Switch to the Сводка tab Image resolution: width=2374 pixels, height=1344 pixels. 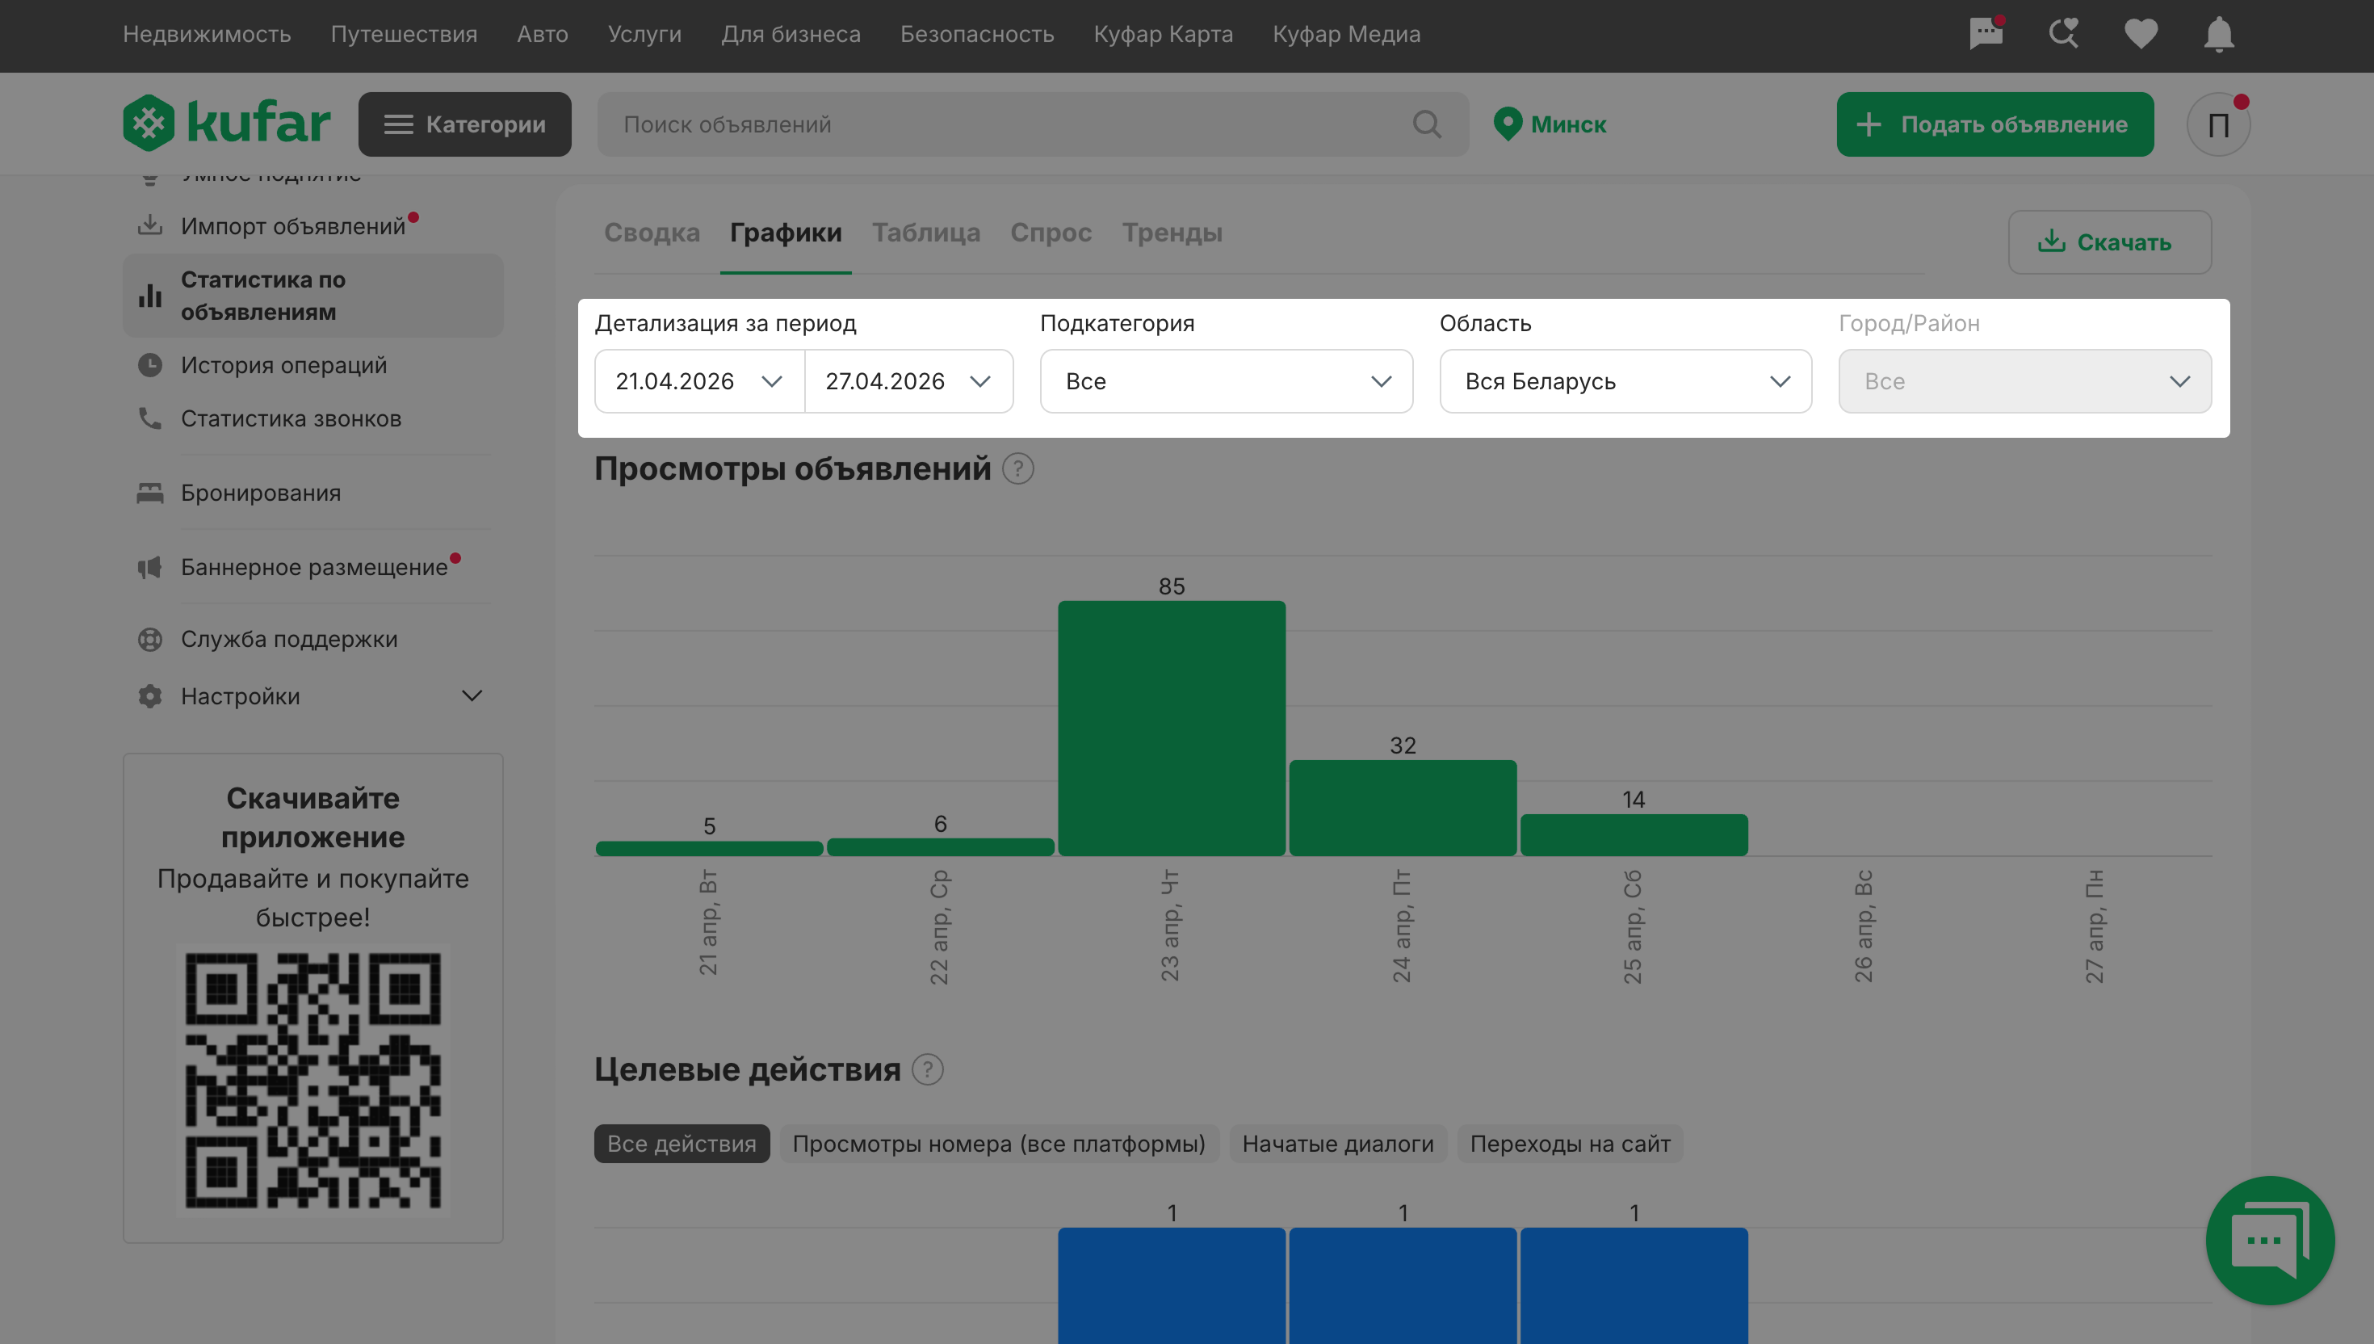652,233
